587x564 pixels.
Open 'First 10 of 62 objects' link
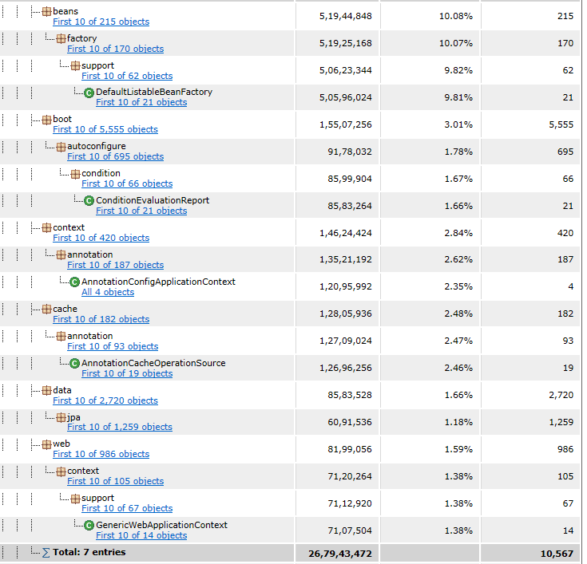pos(127,76)
